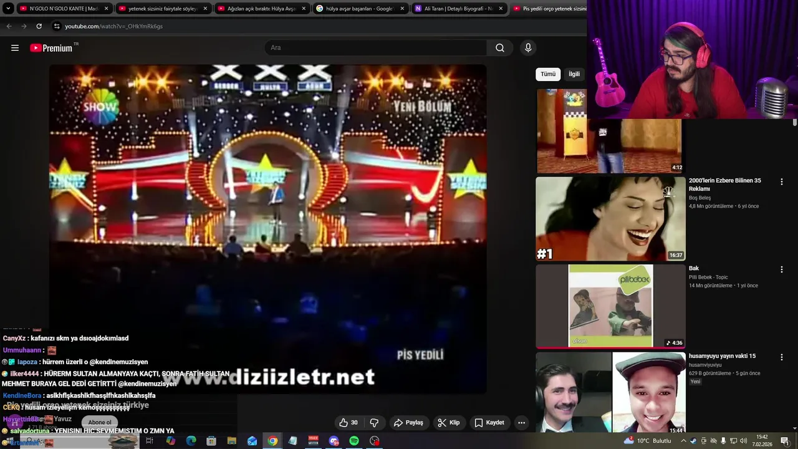Image resolution: width=798 pixels, height=449 pixels.
Task: Open Microsoft Edge from the taskbar
Action: pos(191,441)
